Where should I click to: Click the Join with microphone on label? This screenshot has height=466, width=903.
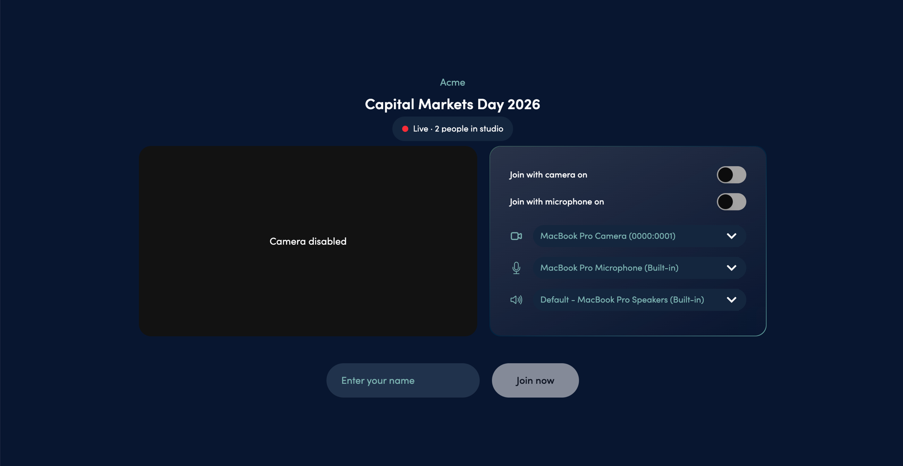pos(556,202)
